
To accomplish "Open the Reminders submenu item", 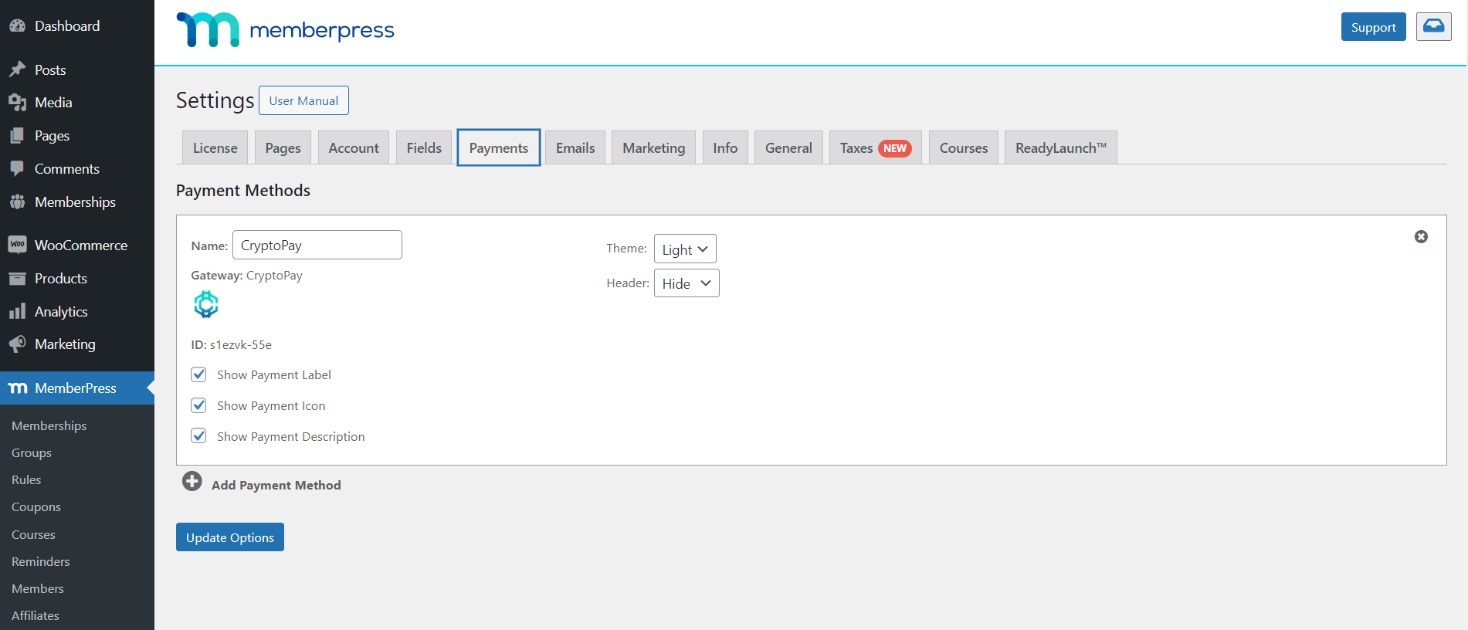I will tap(41, 561).
